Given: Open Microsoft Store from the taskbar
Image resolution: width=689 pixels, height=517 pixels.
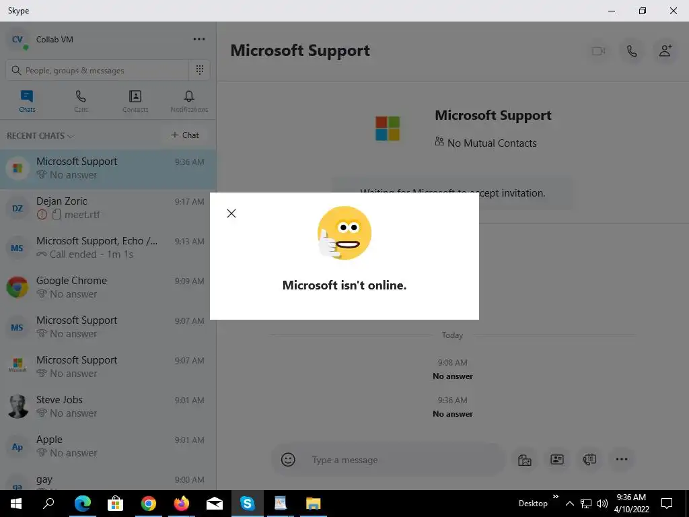Looking at the screenshot, I should point(115,504).
